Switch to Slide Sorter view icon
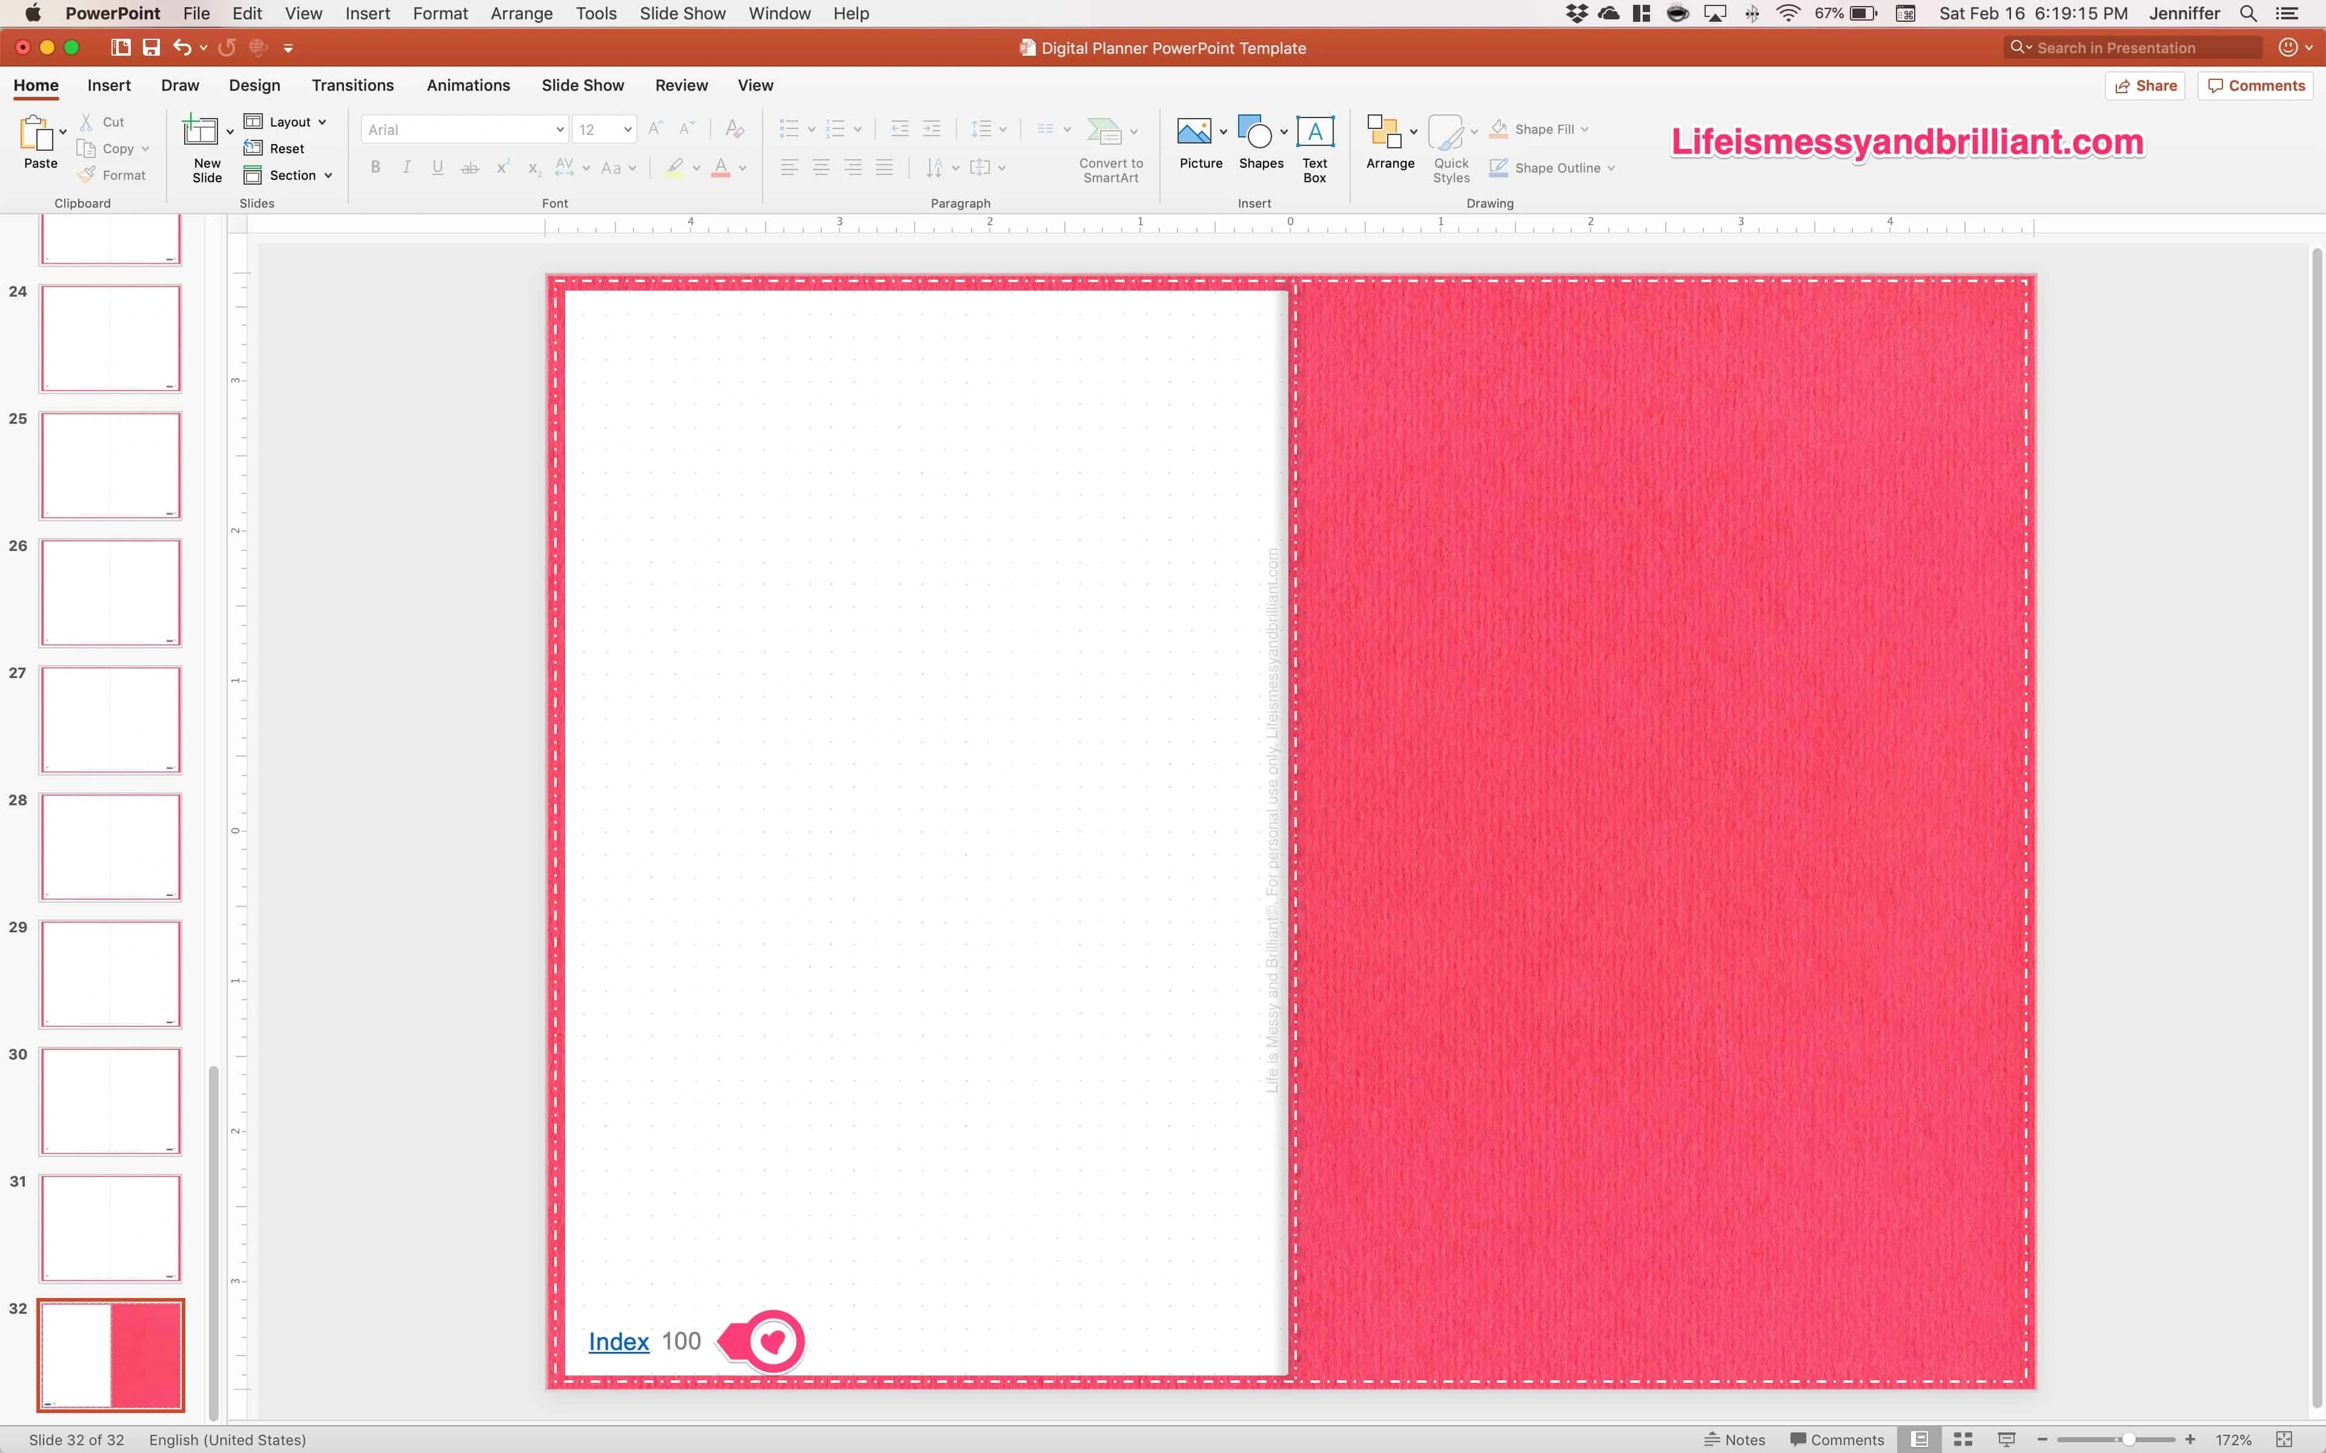The image size is (2326, 1453). [1963, 1438]
